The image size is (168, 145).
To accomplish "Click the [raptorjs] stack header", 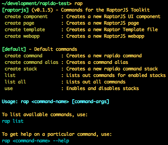I will pos(15,10).
